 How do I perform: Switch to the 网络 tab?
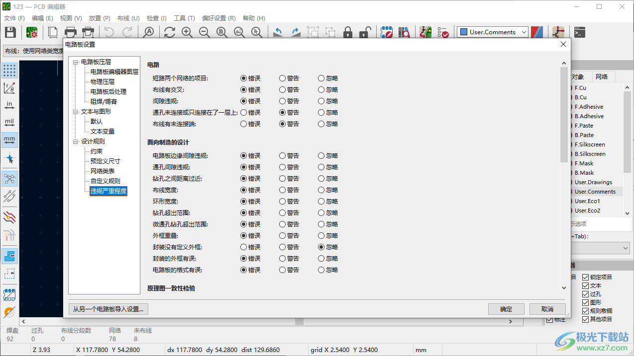(x=602, y=76)
